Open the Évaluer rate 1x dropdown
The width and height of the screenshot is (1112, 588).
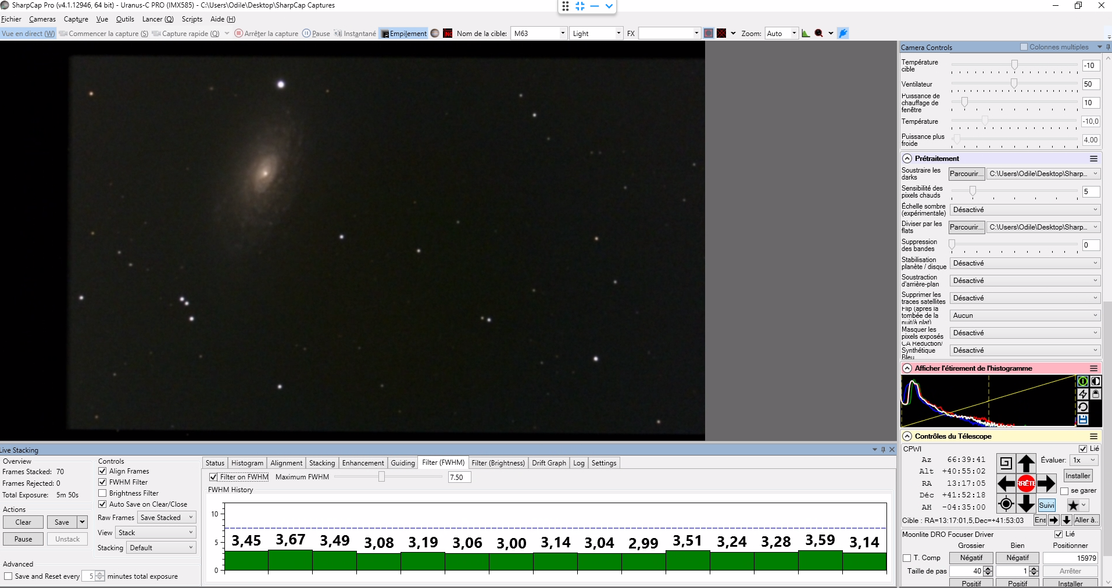coord(1084,460)
